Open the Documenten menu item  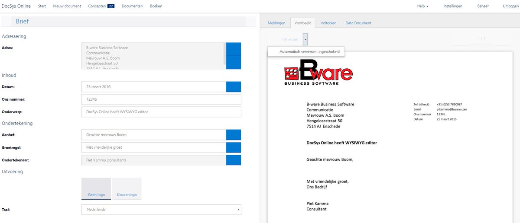[132, 6]
